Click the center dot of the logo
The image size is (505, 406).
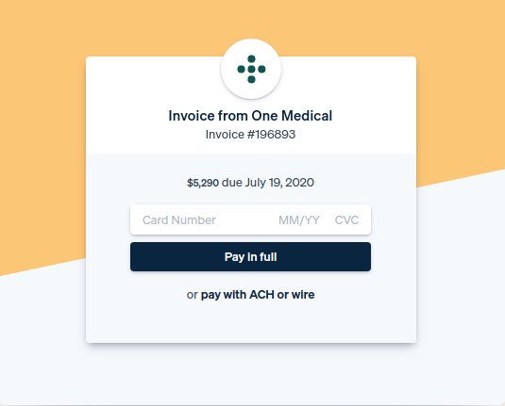[251, 69]
